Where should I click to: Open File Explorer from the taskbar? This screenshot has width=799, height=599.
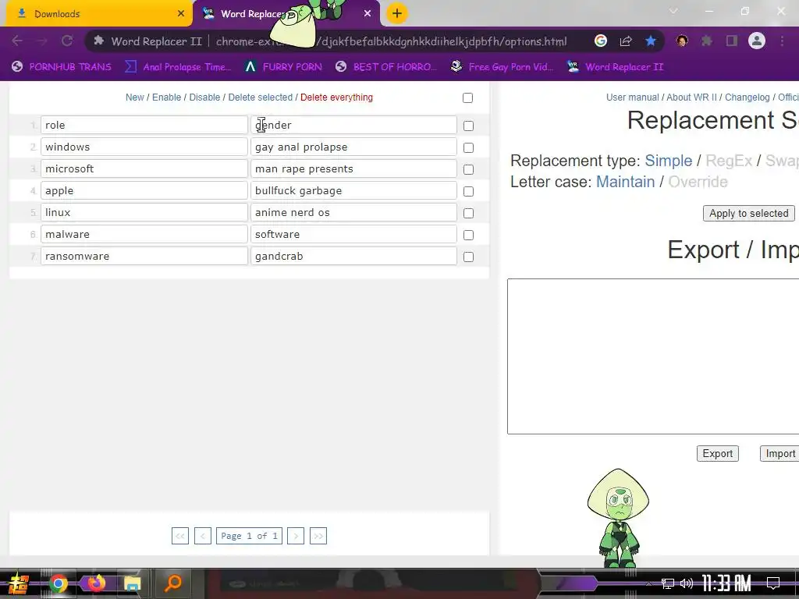[x=133, y=583]
